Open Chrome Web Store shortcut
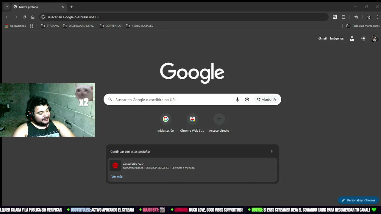381x214 pixels. (x=192, y=123)
